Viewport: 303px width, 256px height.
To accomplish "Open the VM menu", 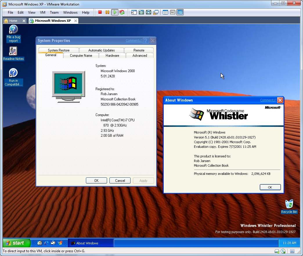I will coord(42,13).
